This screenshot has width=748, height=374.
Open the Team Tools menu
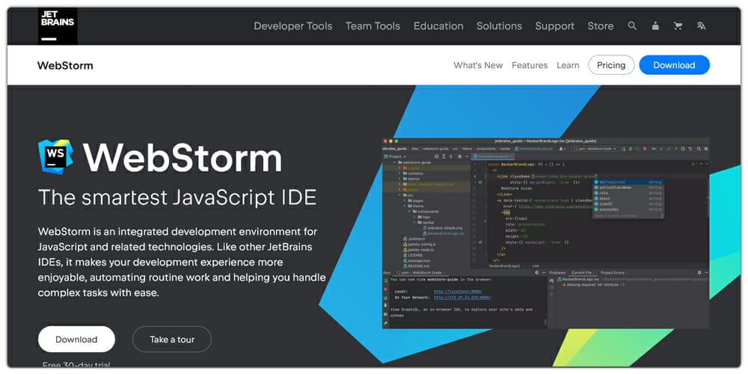click(x=373, y=26)
